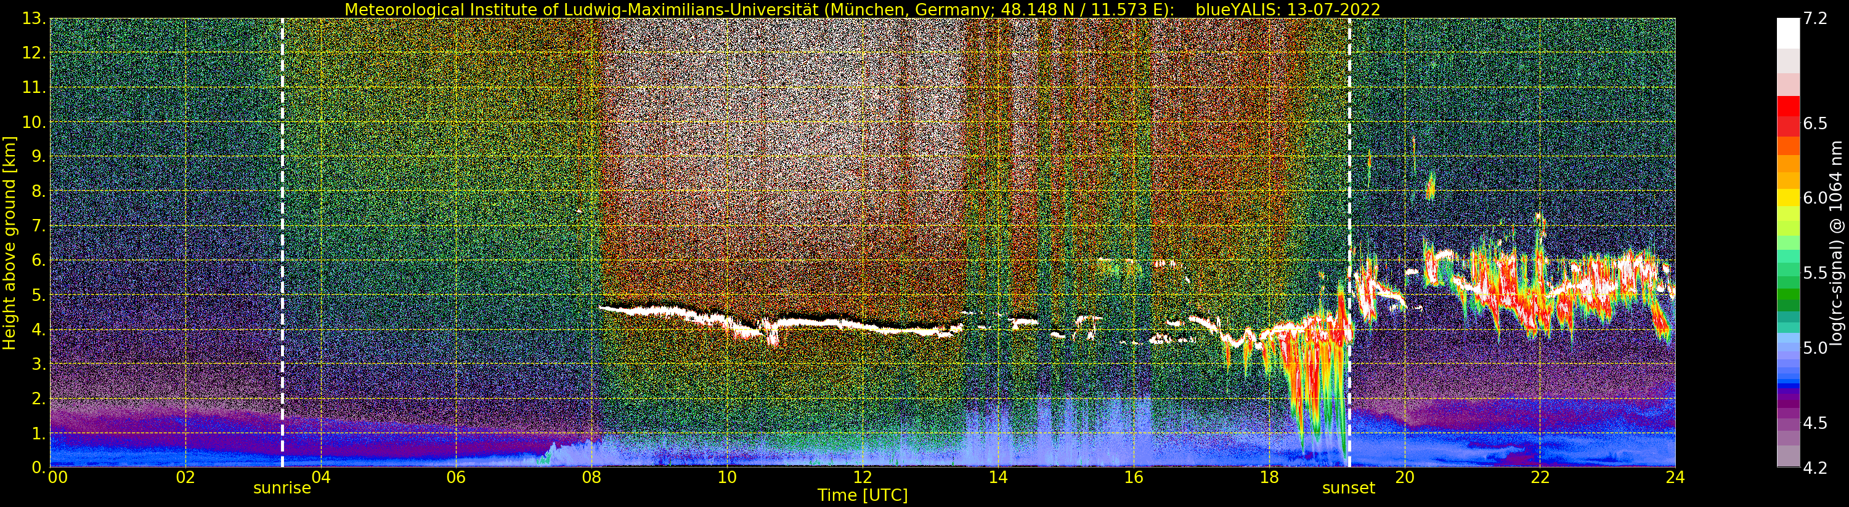Click the colorbar value '6.5'
The width and height of the screenshot is (1849, 507).
(x=1815, y=123)
